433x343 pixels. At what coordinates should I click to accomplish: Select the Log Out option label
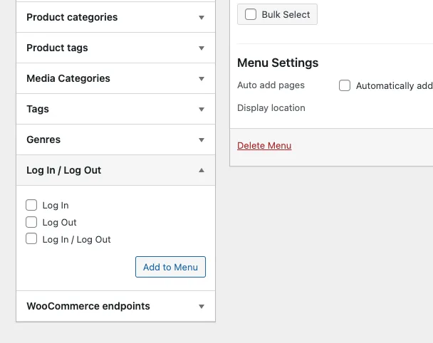[x=59, y=223]
